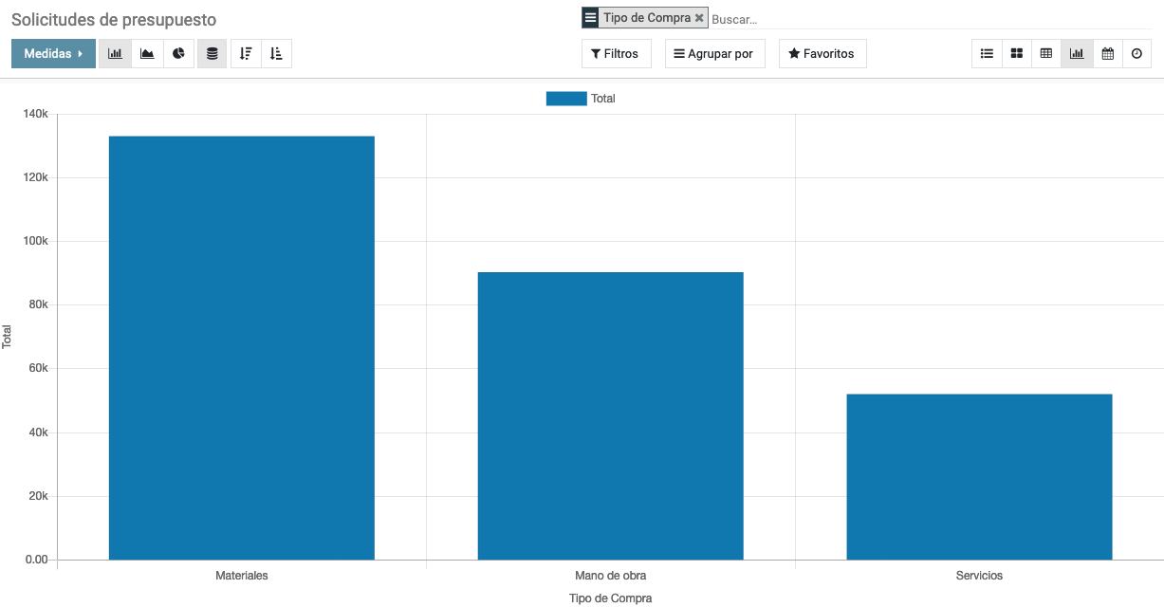Remove the Tipo de Compra facet
Image resolution: width=1164 pixels, height=607 pixels.
pos(699,18)
